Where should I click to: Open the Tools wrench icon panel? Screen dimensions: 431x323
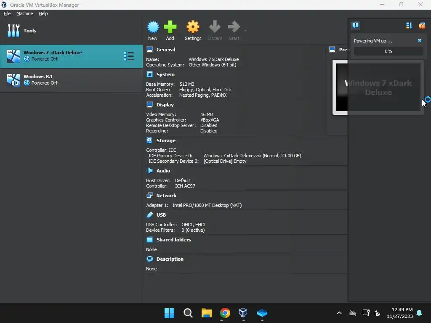click(13, 30)
